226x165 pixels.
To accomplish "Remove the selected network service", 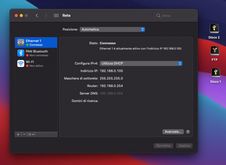I will pyautogui.click(x=24, y=134).
